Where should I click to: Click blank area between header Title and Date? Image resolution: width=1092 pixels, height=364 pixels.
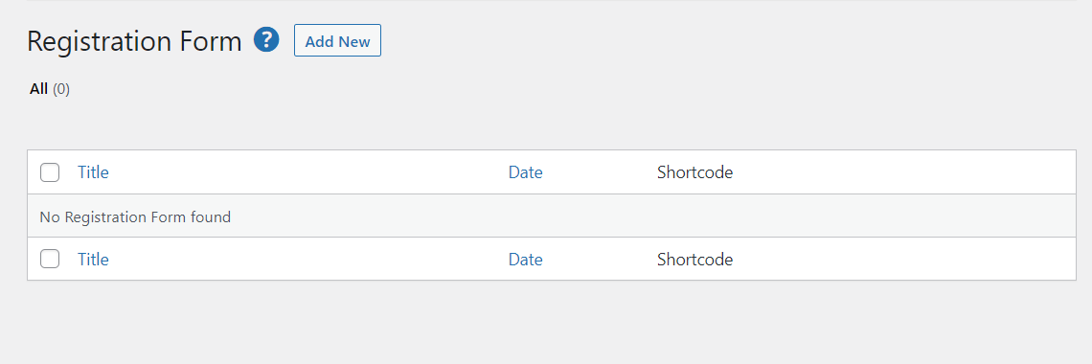[308, 171]
